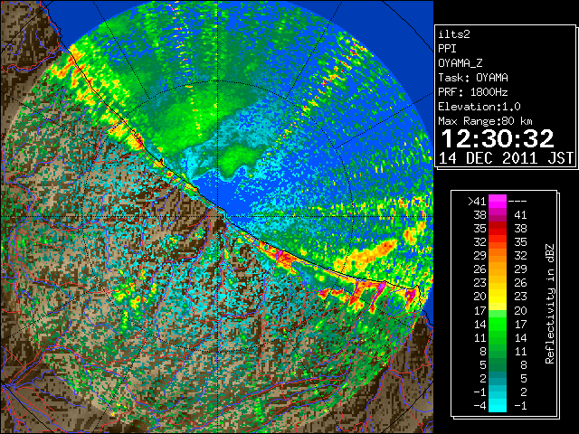
Task: Pick the bright cyan swatch at scale bottom
Action: click(498, 406)
